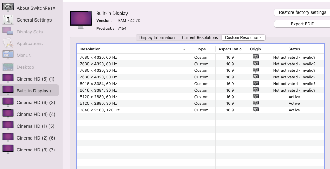Click Restore factory settings button
The height and width of the screenshot is (169, 330).
302,12
